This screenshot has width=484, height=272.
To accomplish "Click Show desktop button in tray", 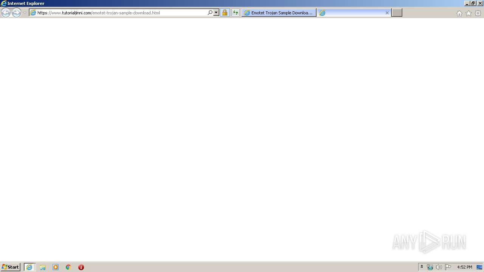I will pos(479,267).
